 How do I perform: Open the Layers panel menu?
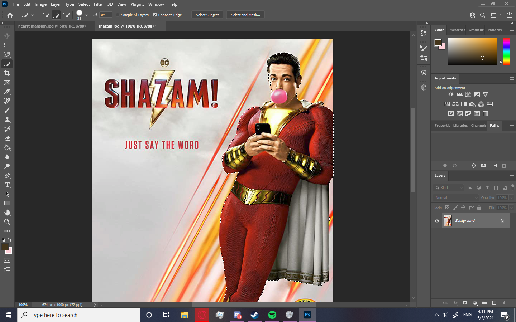tap(512, 176)
